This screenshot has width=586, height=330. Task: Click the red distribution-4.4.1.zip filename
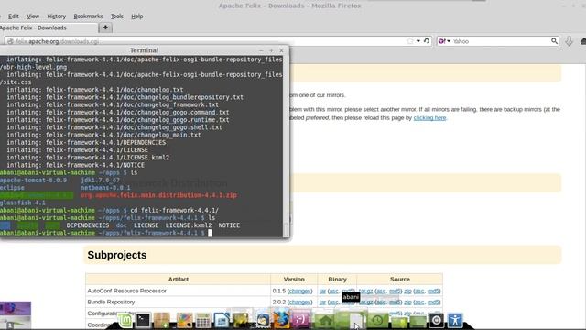pyautogui.click(x=158, y=195)
